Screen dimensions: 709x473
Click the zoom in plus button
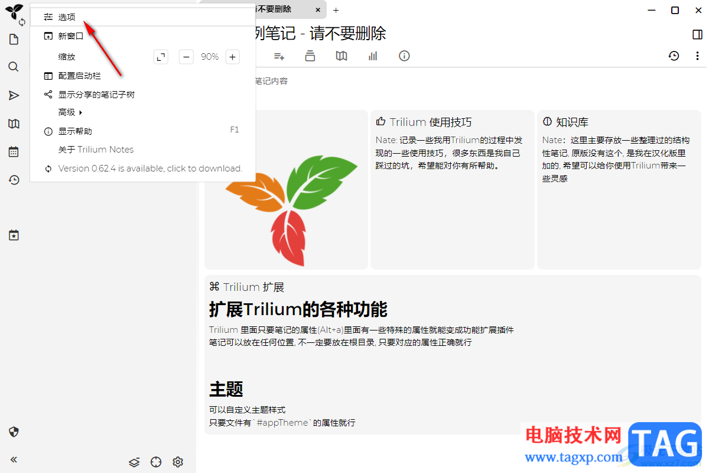(233, 57)
